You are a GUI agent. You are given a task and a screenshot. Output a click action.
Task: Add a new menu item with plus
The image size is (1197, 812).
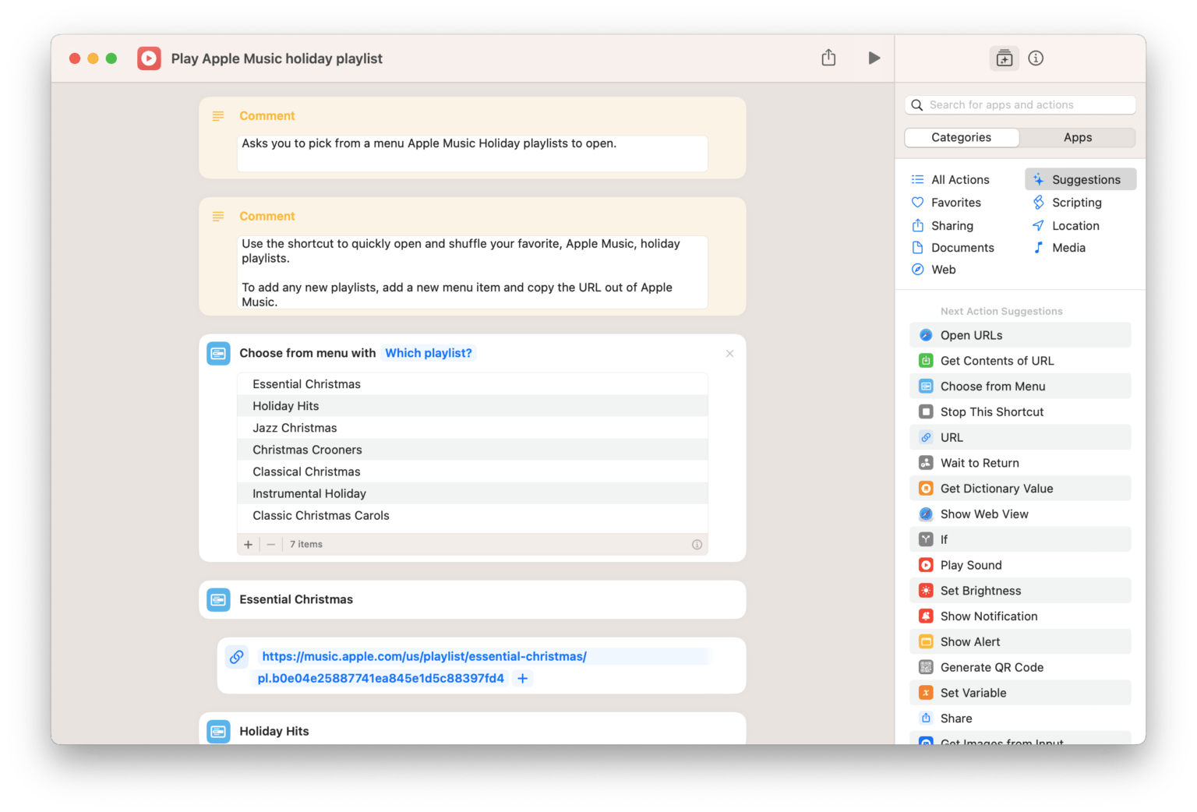(x=248, y=545)
